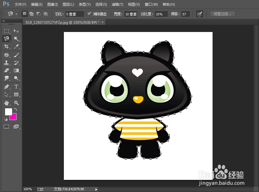Click the contrast 对比度 value field

click(x=161, y=14)
